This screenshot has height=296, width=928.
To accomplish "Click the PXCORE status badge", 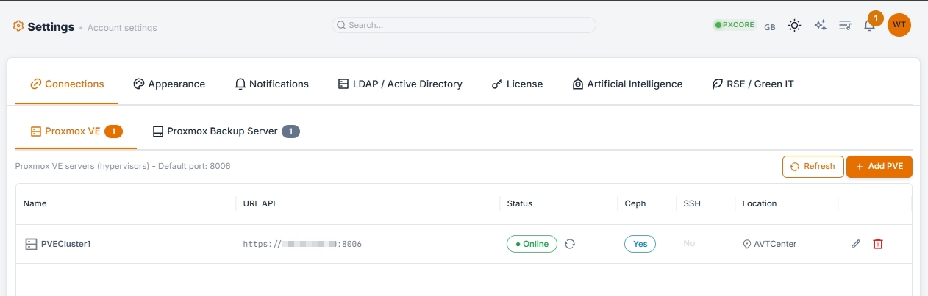I will coord(733,25).
